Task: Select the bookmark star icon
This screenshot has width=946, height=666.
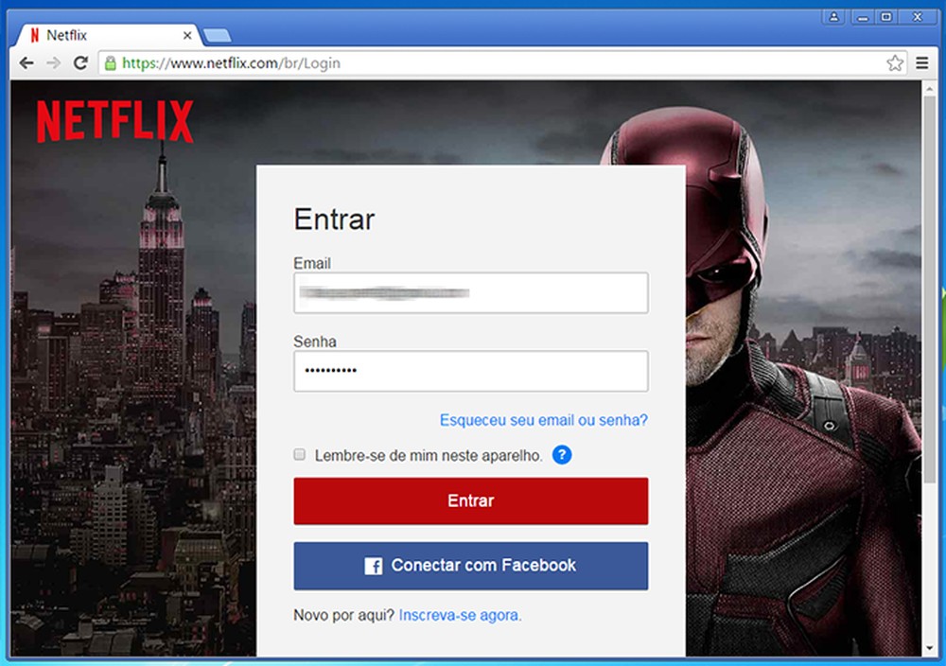Action: (895, 62)
